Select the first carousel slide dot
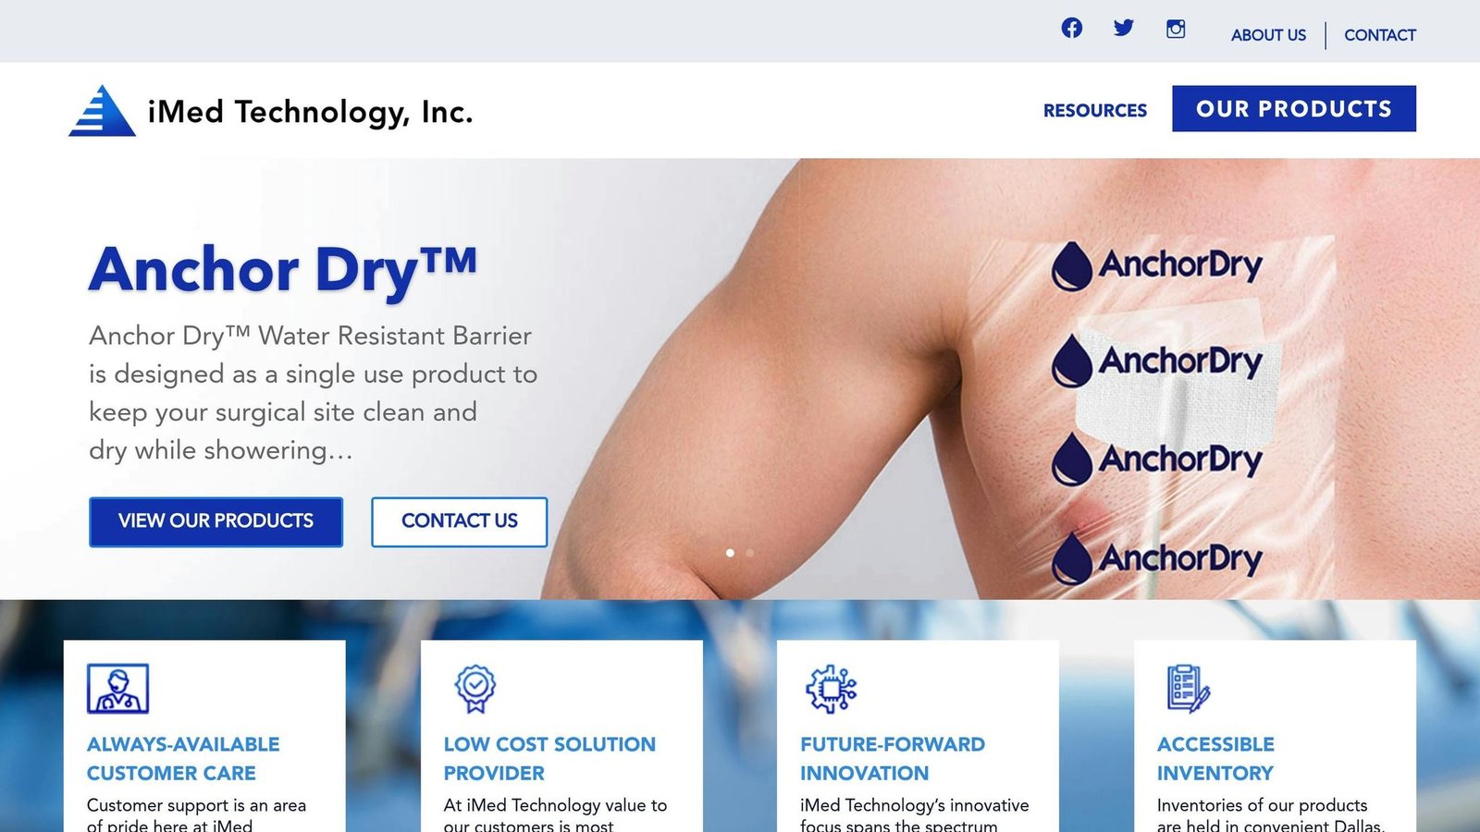This screenshot has height=832, width=1480. tap(730, 553)
